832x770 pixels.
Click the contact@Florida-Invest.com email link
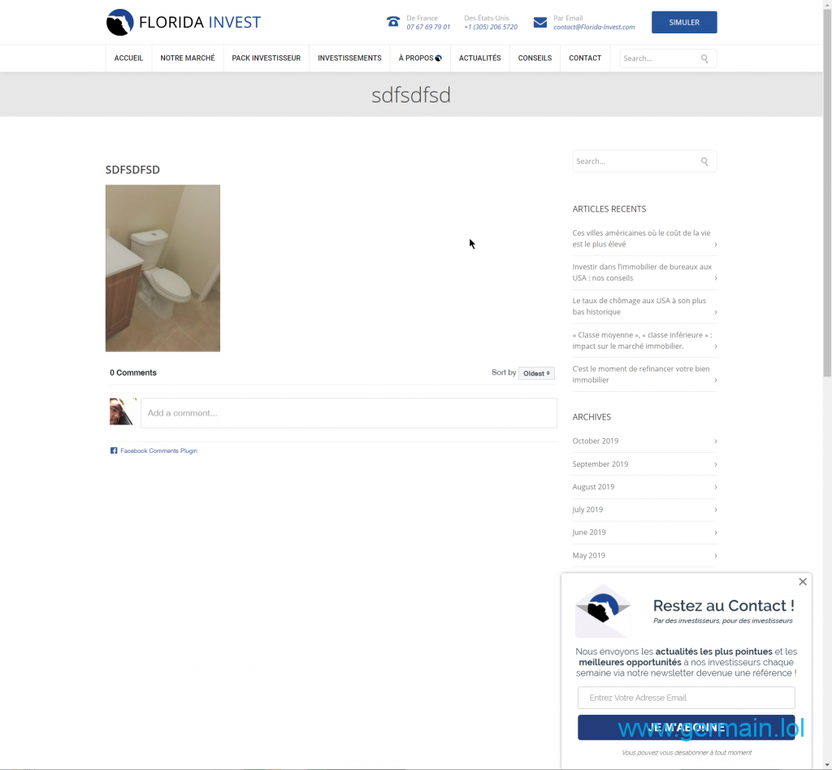click(x=594, y=27)
